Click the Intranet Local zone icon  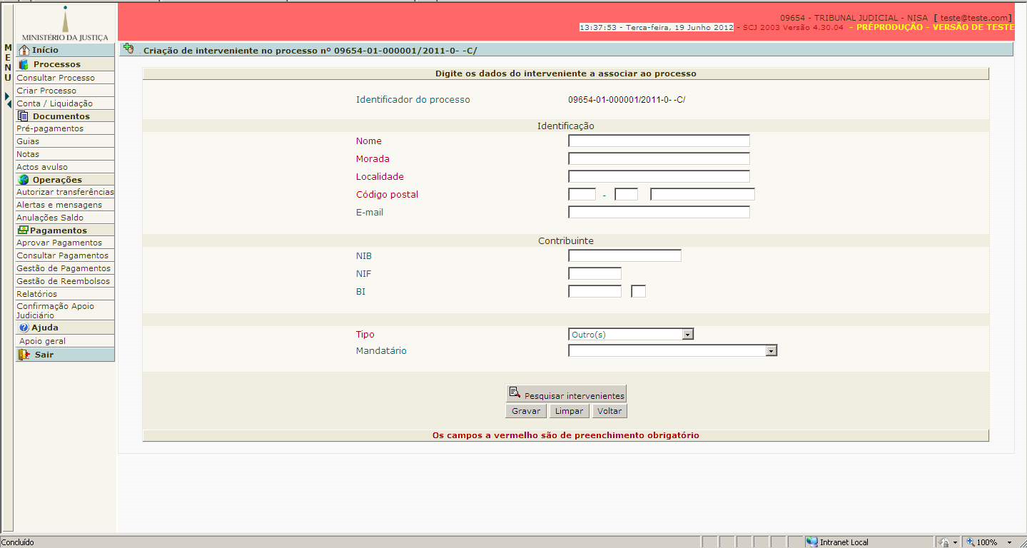click(x=812, y=542)
